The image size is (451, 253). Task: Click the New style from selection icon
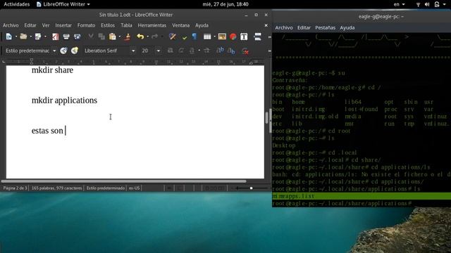point(75,51)
